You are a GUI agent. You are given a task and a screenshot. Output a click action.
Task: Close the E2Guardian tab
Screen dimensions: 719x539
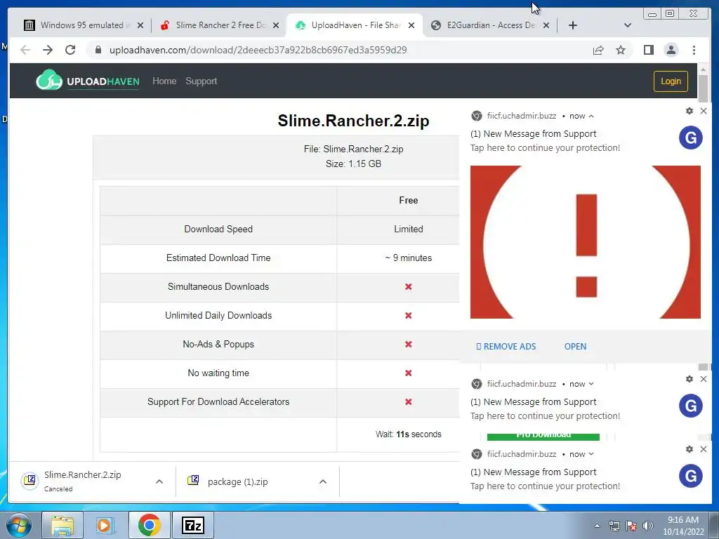pos(546,25)
